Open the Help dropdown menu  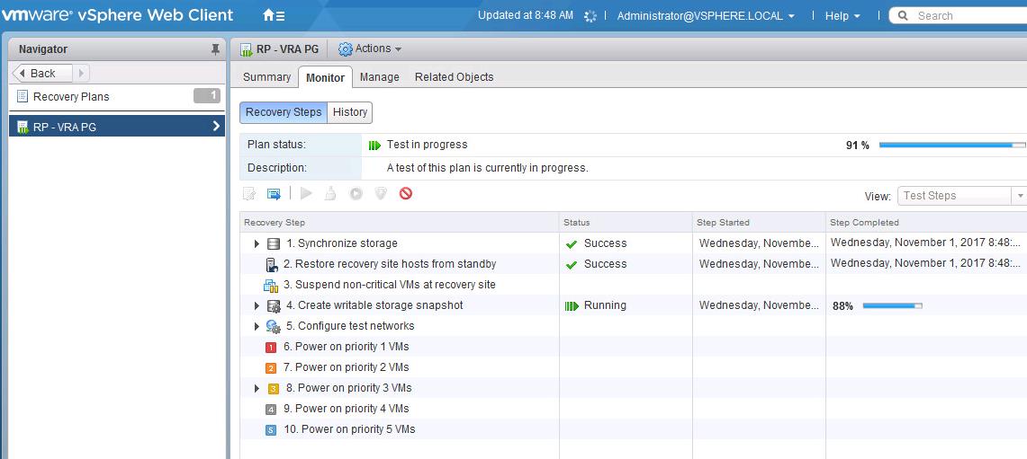pos(842,15)
